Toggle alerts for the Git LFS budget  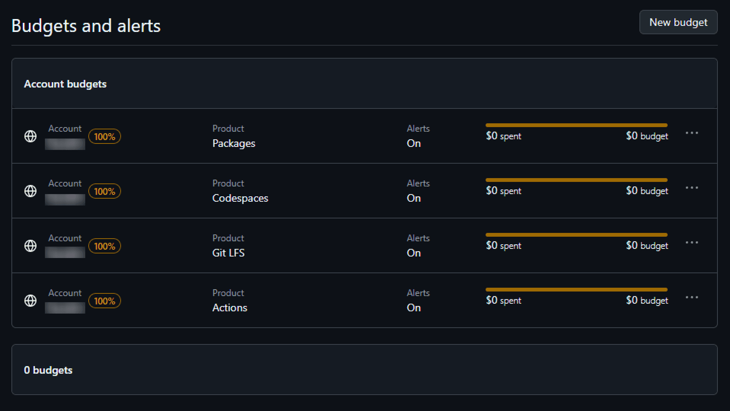pyautogui.click(x=413, y=252)
